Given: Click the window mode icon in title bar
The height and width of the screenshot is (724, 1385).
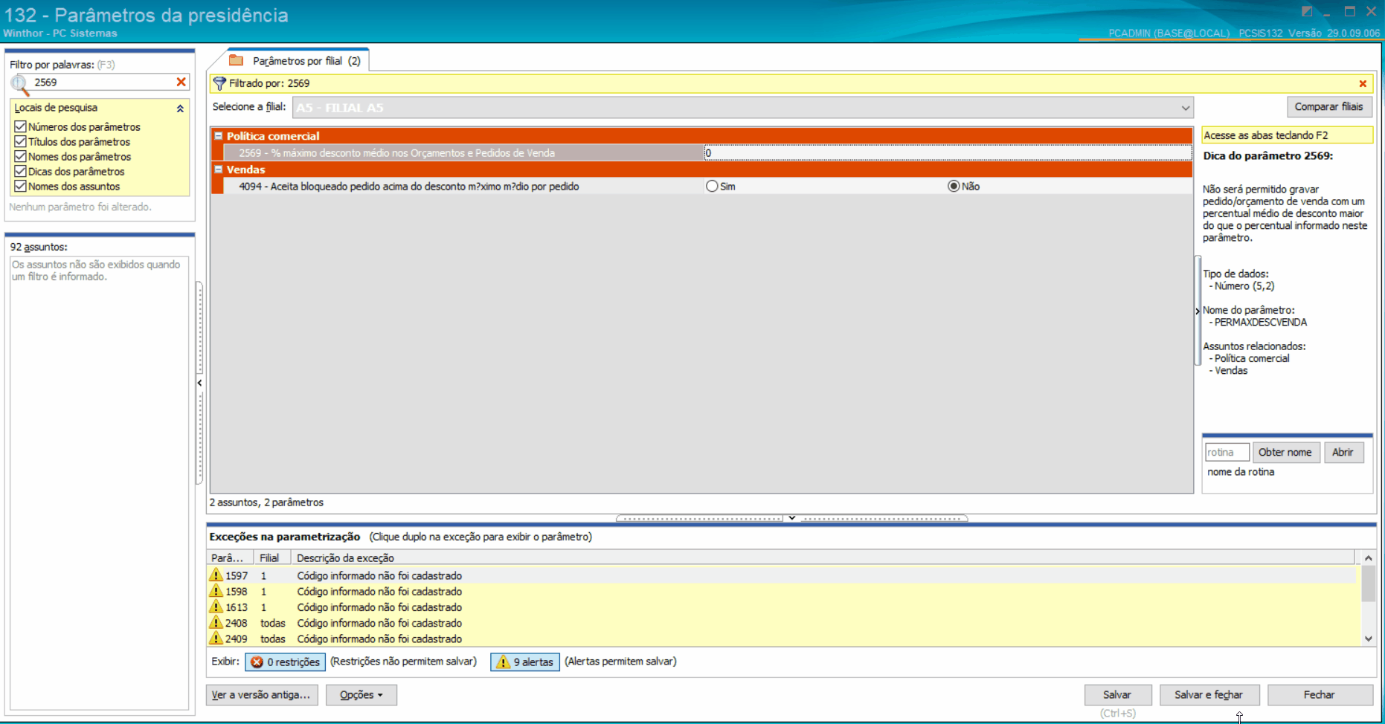Looking at the screenshot, I should tap(1307, 11).
